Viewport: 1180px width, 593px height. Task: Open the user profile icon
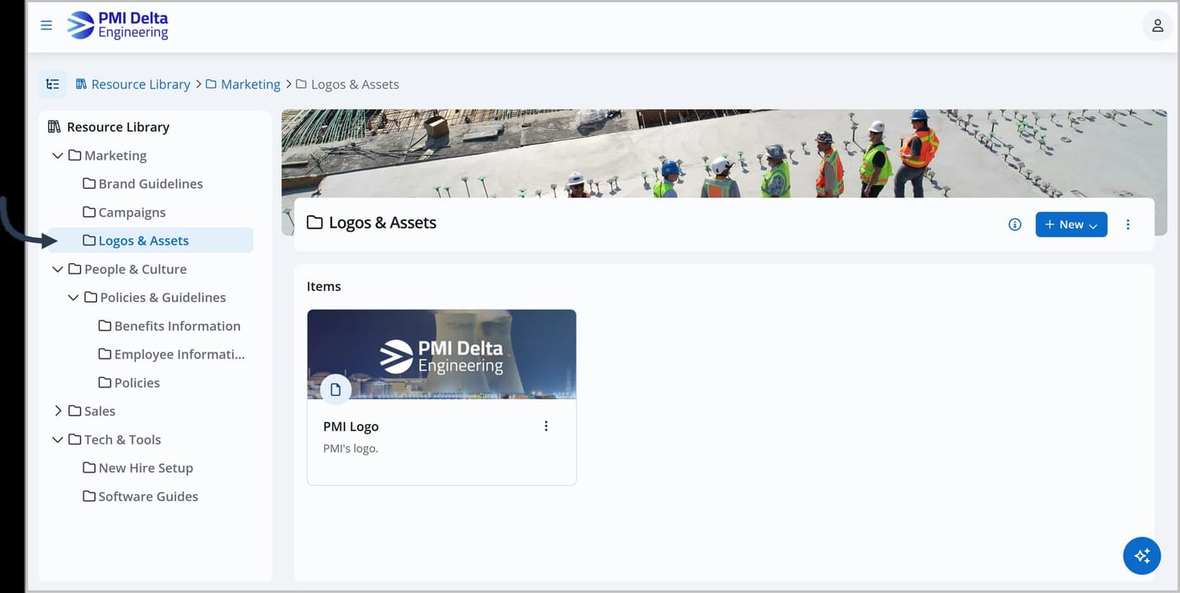[x=1157, y=25]
